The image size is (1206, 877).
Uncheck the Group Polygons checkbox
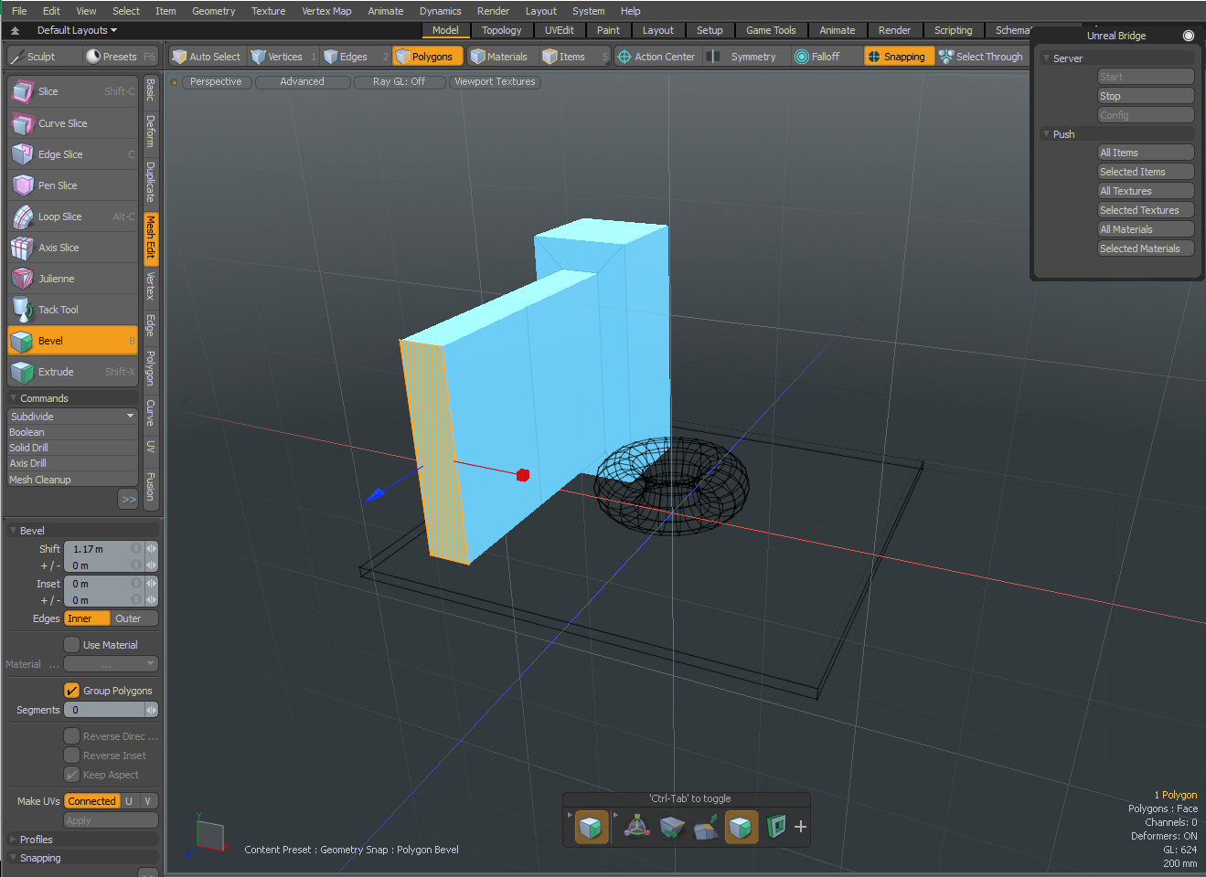click(x=71, y=691)
